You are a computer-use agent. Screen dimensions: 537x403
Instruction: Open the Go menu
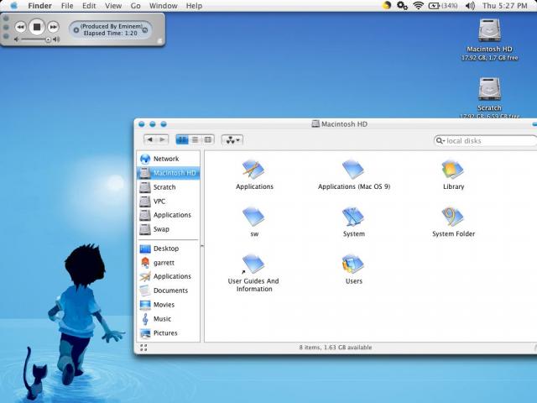tap(136, 6)
